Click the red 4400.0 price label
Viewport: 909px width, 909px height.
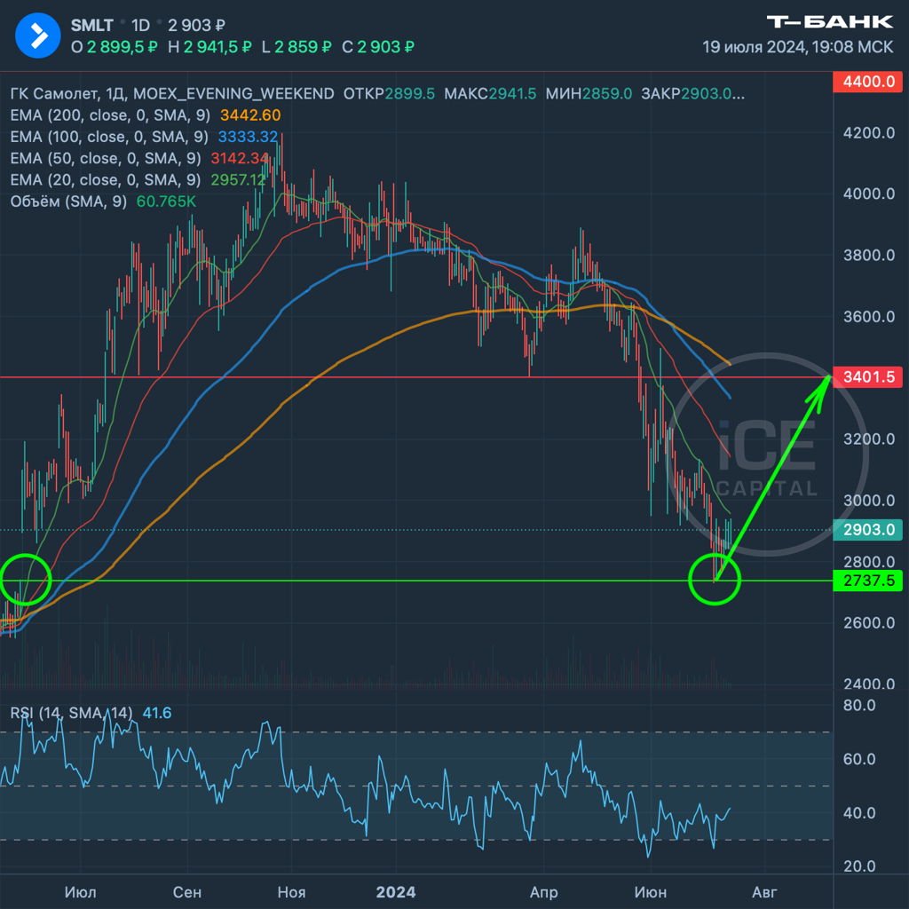tap(868, 81)
